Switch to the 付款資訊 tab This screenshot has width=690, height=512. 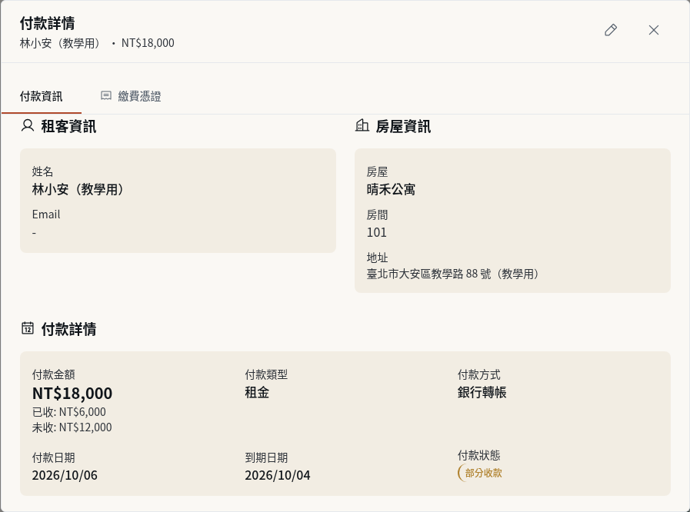click(41, 96)
